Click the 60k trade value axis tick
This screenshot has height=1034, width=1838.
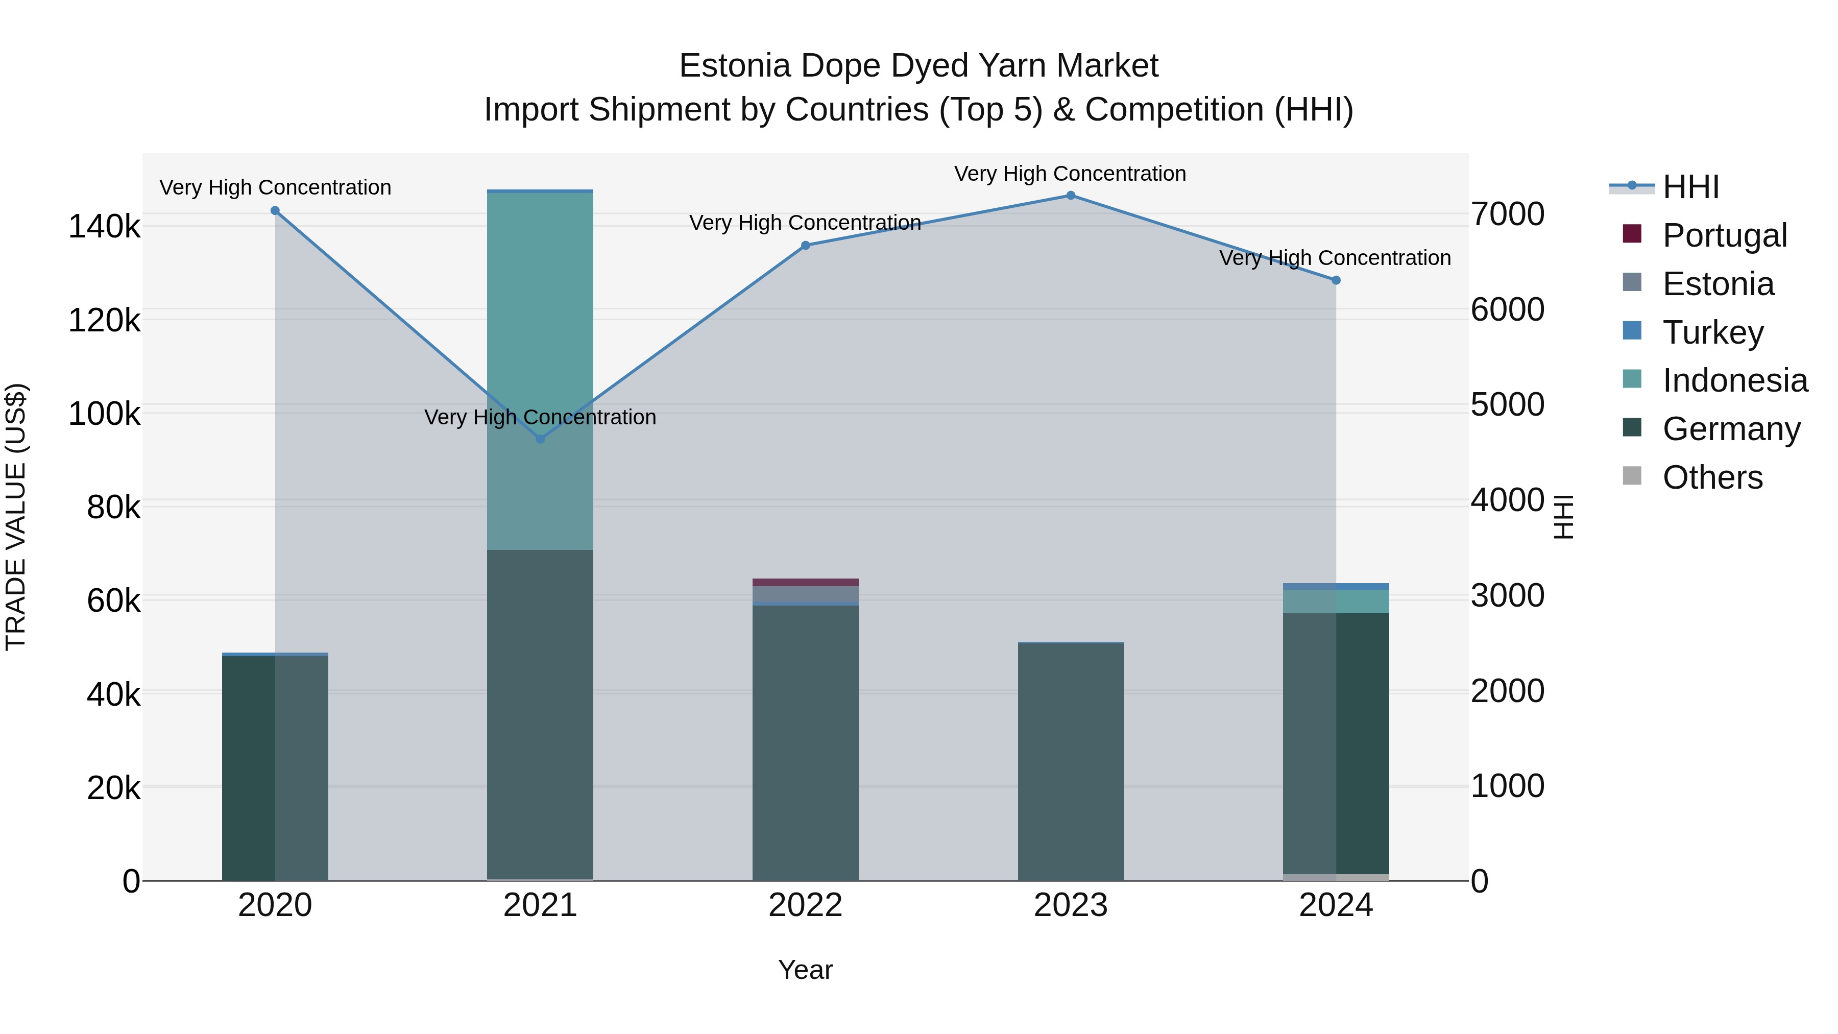113,601
